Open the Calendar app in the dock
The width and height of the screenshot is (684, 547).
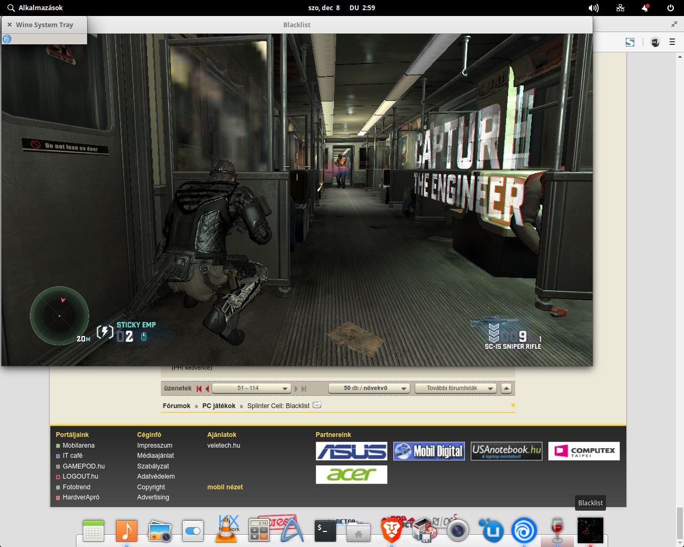coord(94,531)
